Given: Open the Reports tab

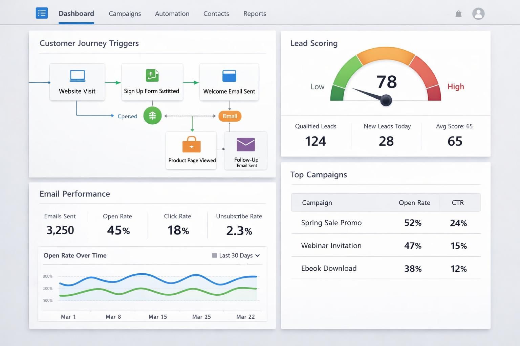Looking at the screenshot, I should [x=255, y=14].
